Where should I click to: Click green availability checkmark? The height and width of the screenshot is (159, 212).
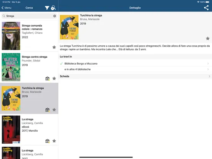(x=61, y=63)
